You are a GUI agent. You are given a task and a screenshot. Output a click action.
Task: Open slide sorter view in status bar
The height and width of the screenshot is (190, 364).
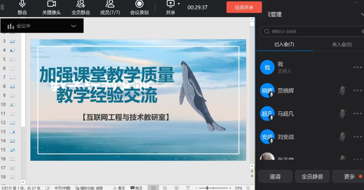(165, 188)
